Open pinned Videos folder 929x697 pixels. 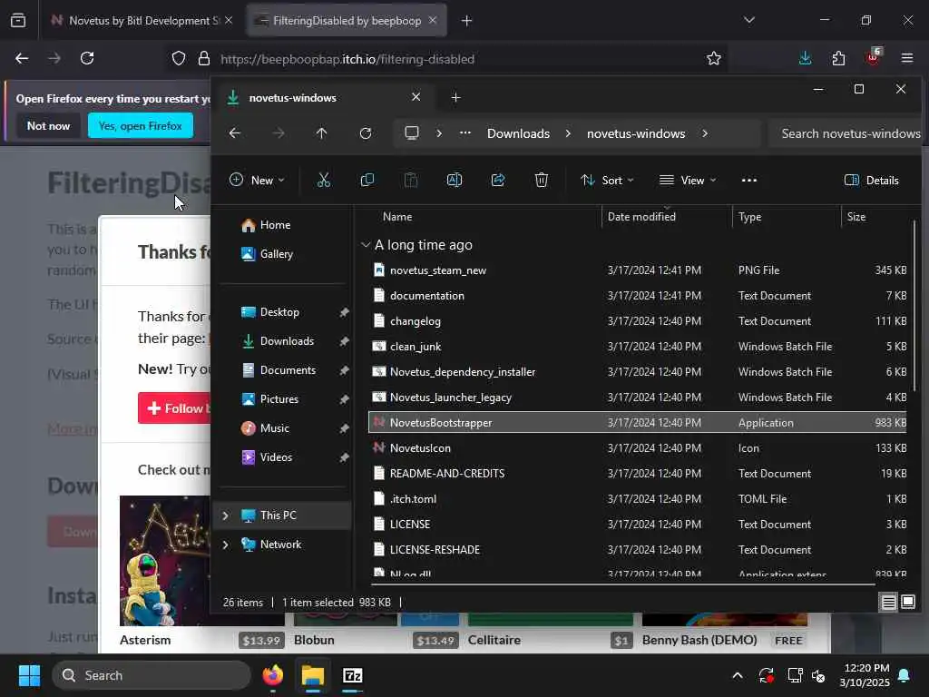(x=268, y=457)
